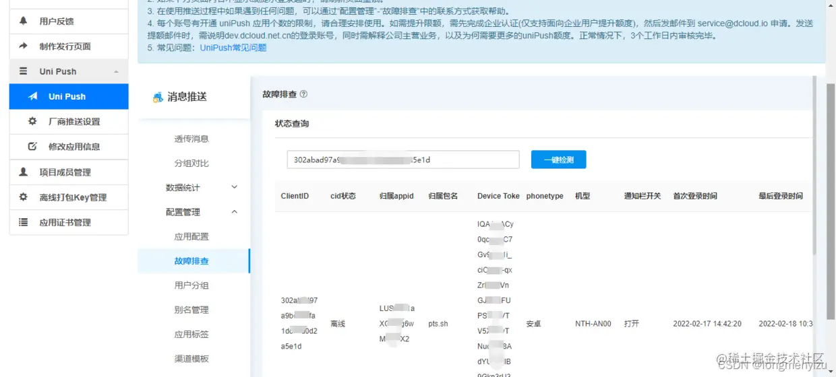Click the 状态查询 section heading
836x377 pixels.
click(x=292, y=124)
